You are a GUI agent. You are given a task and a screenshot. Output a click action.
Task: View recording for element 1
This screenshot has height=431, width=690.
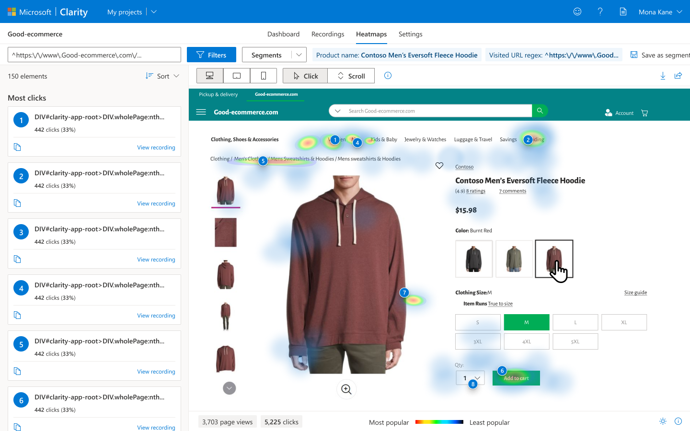click(156, 147)
